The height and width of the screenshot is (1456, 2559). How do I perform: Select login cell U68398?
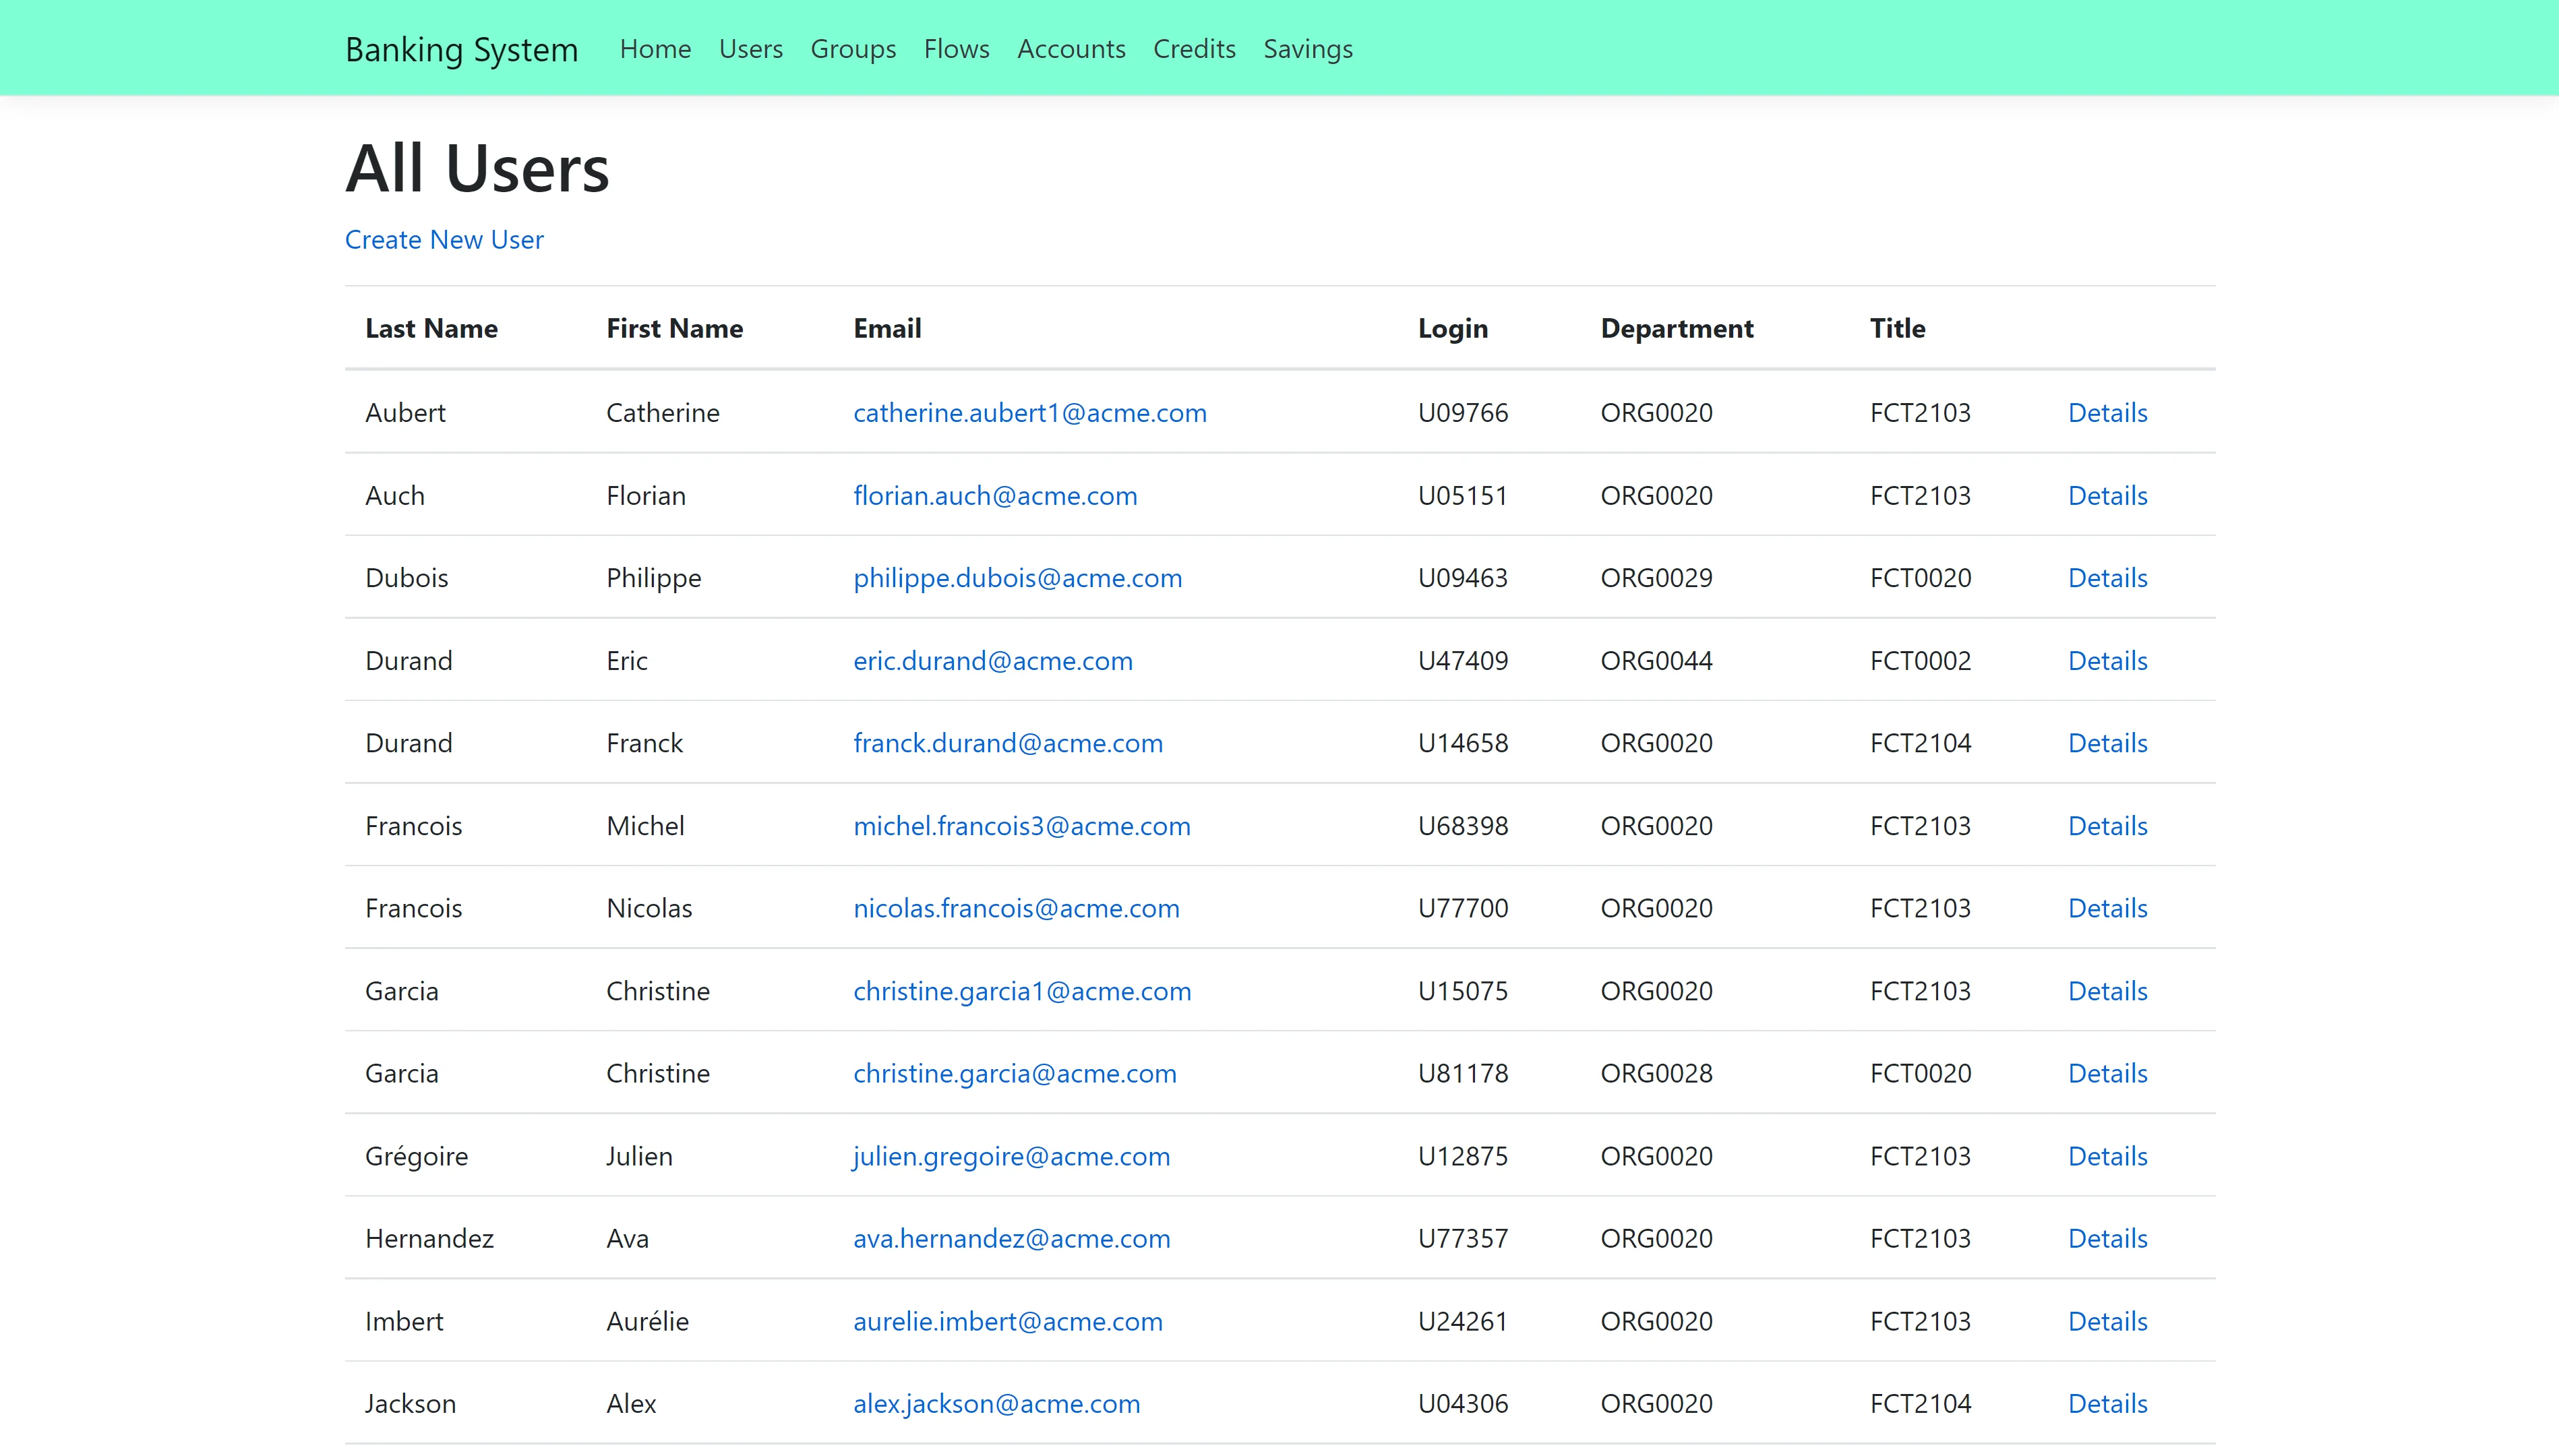pyautogui.click(x=1462, y=826)
